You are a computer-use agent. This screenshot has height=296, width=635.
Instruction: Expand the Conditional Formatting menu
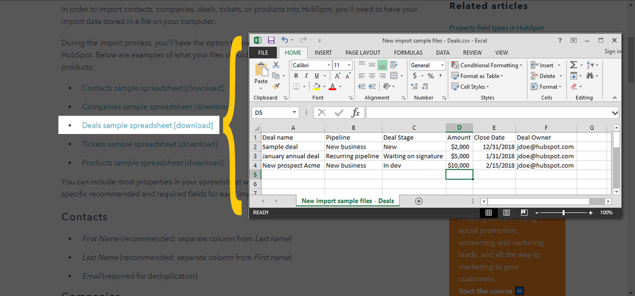point(487,65)
